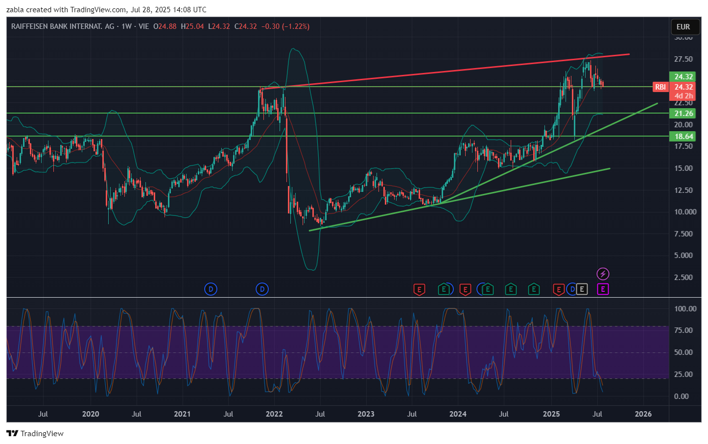Click the dividend D marker in late 2021
708x444 pixels.
(x=262, y=289)
